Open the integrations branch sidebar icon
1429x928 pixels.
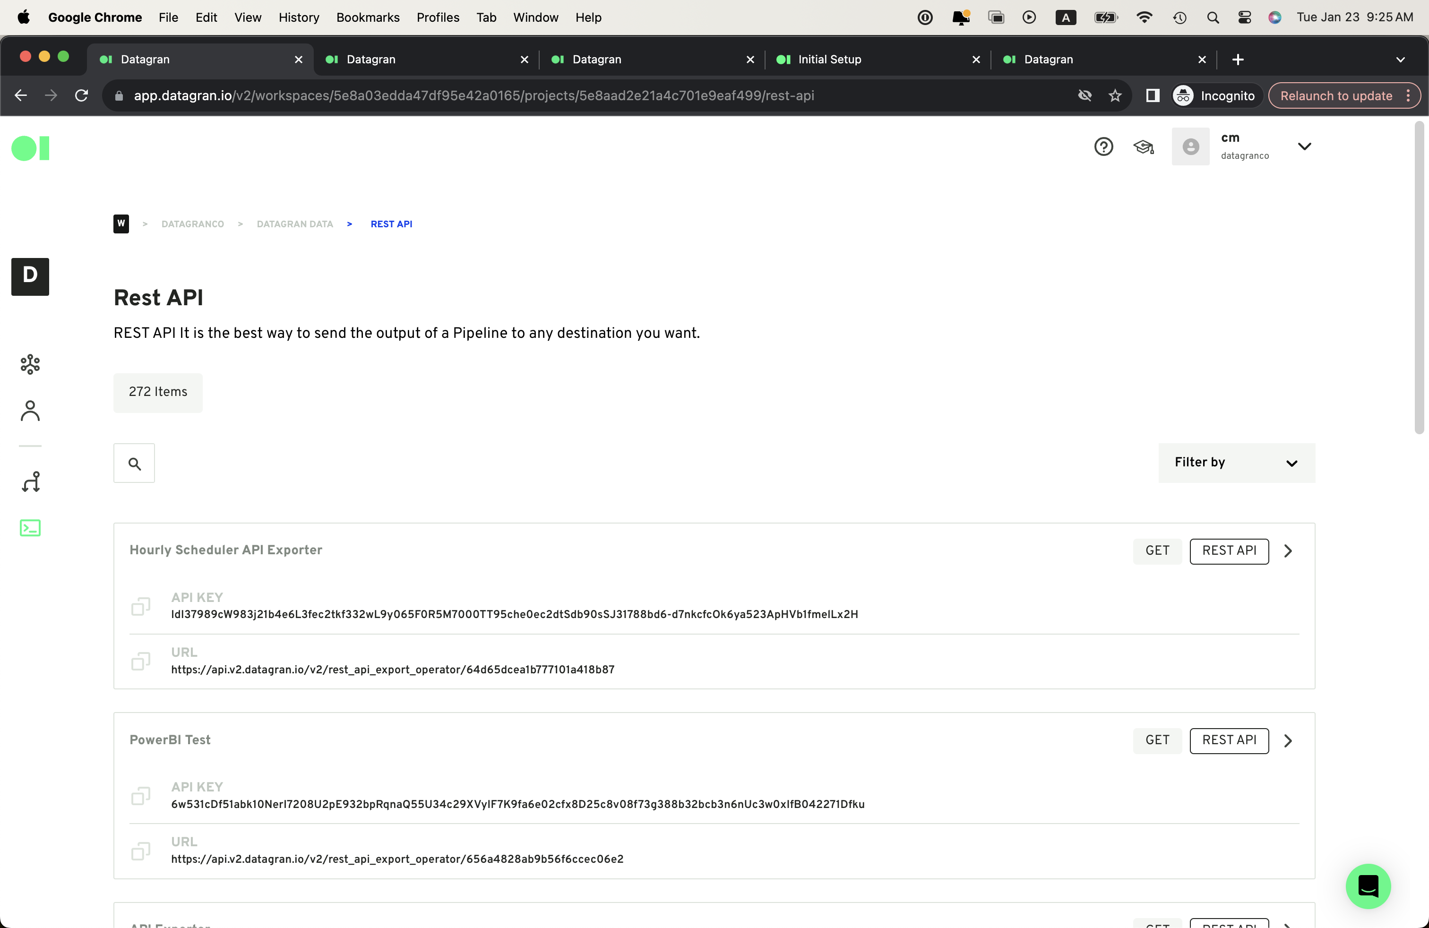coord(30,481)
